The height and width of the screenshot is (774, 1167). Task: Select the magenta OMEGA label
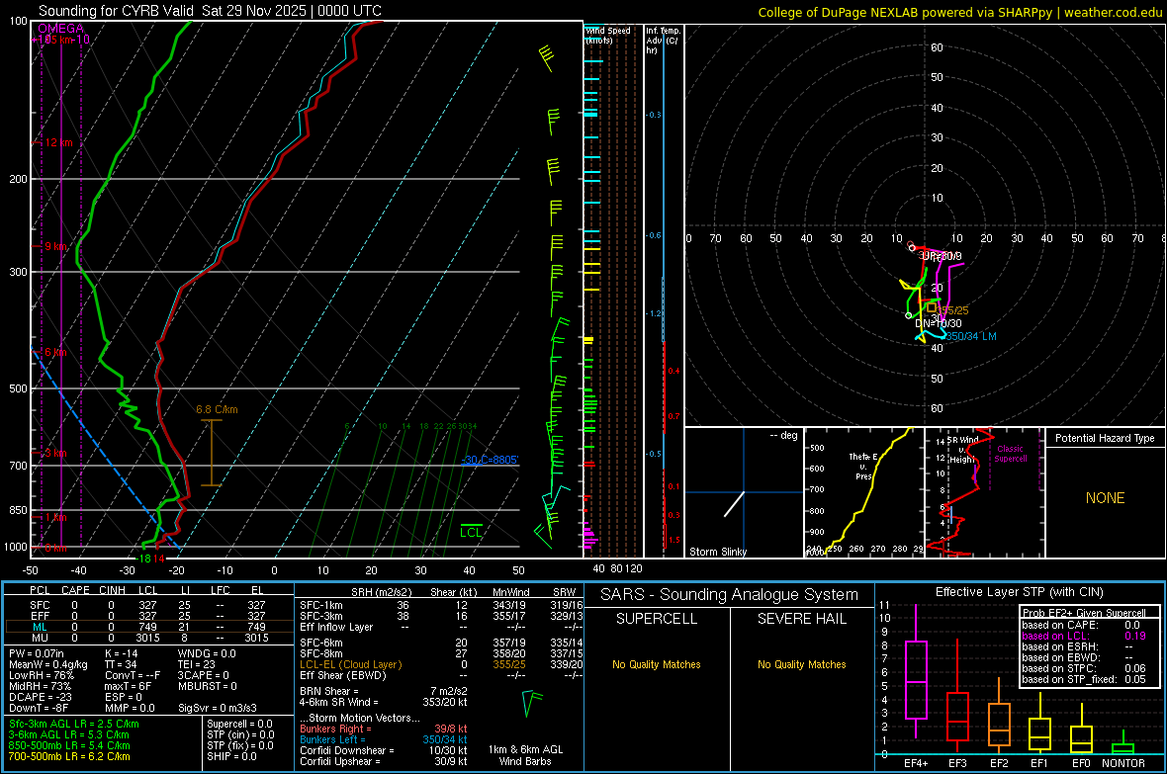[61, 29]
